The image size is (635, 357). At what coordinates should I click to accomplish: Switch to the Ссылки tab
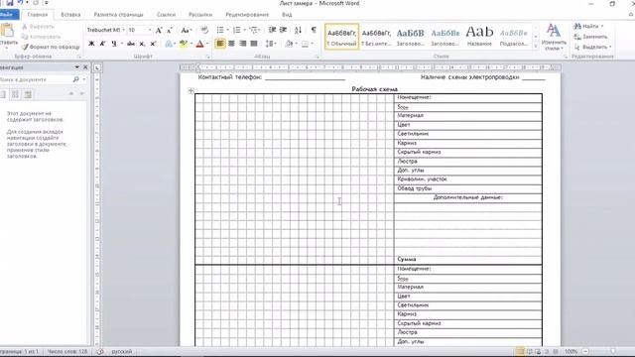[166, 15]
